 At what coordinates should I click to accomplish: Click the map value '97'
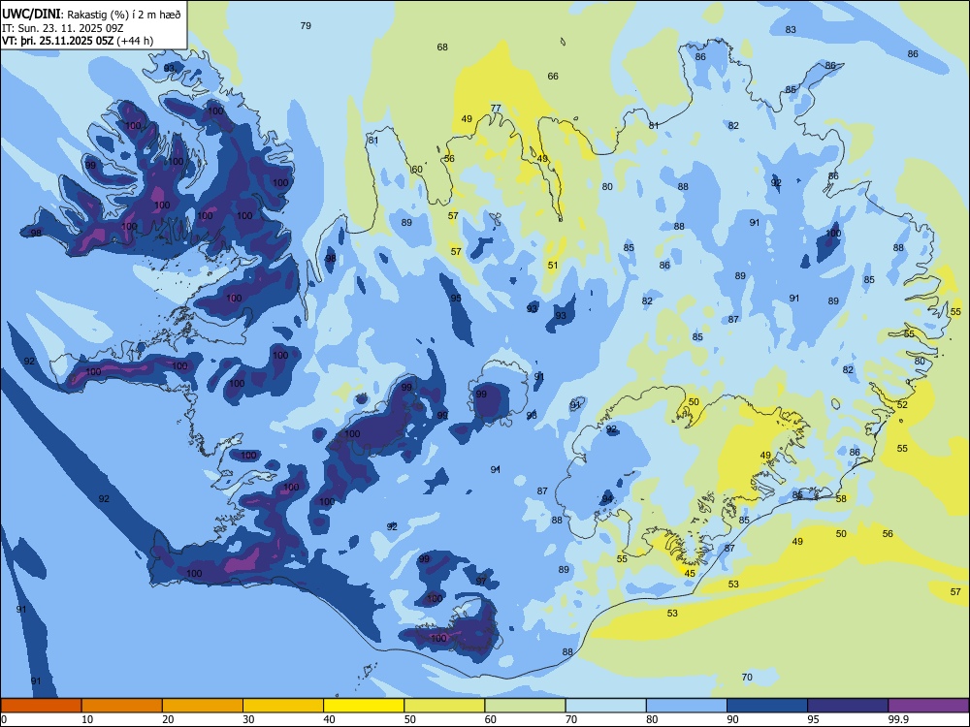[481, 581]
